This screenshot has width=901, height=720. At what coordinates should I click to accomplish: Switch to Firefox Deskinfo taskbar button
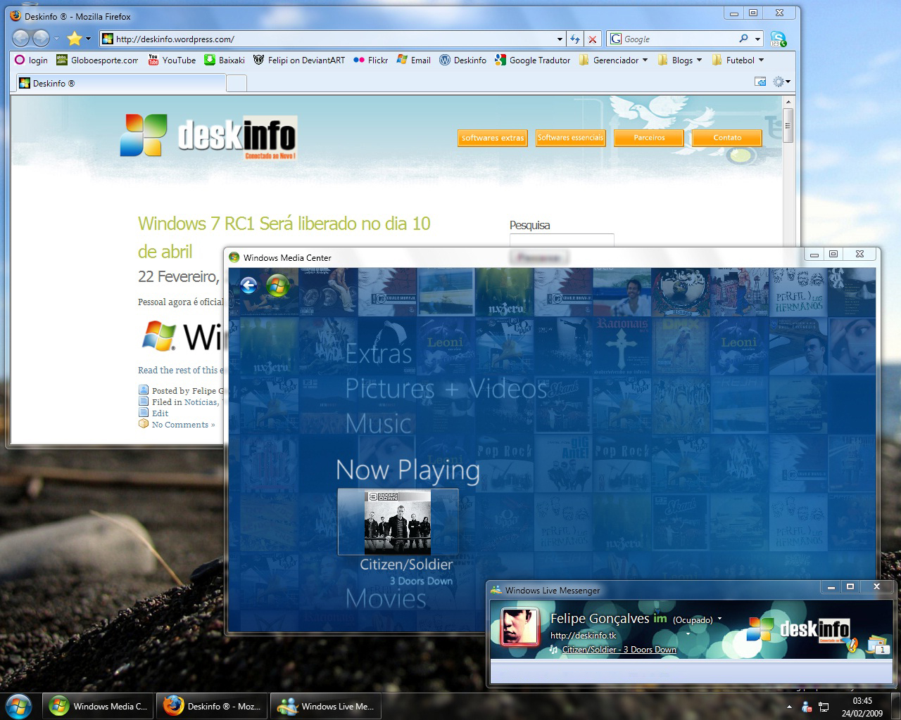click(211, 706)
